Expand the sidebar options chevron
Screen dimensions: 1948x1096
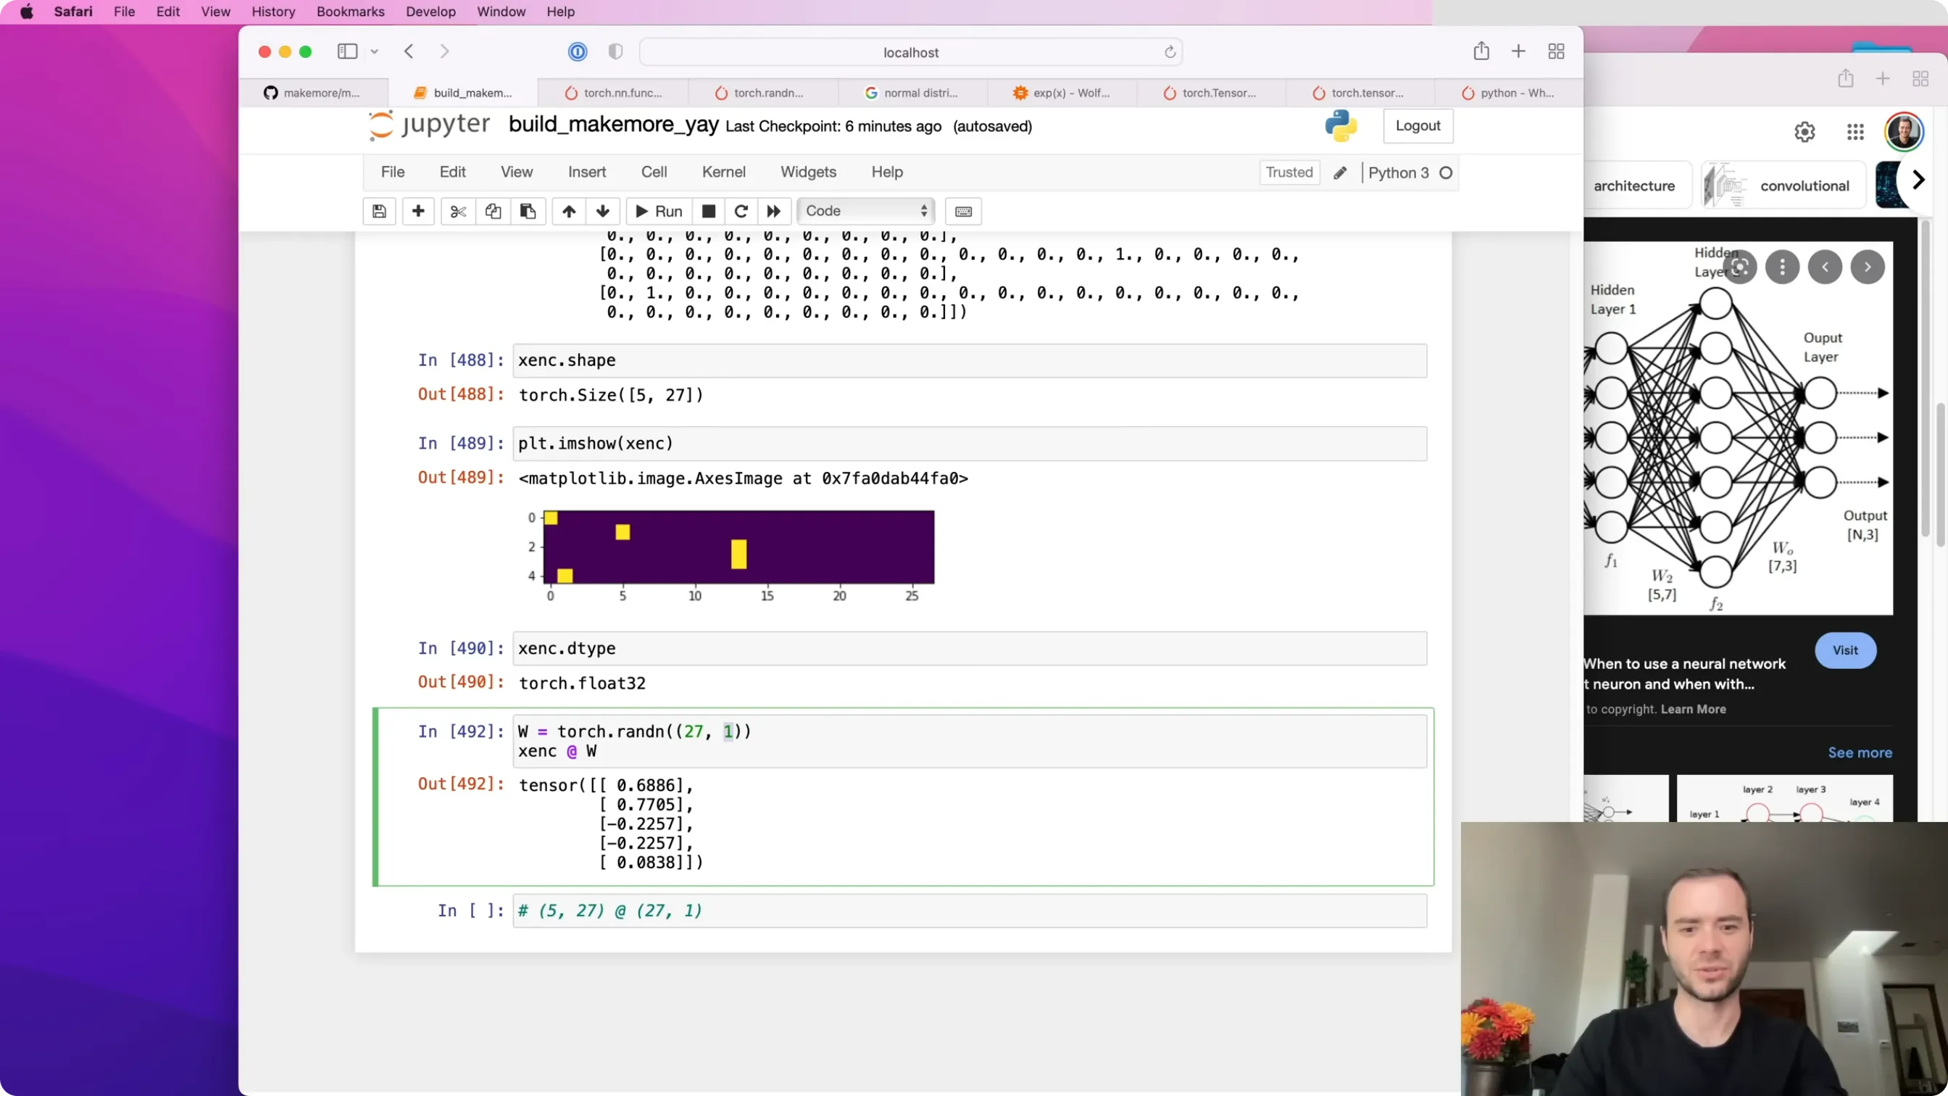(x=375, y=51)
